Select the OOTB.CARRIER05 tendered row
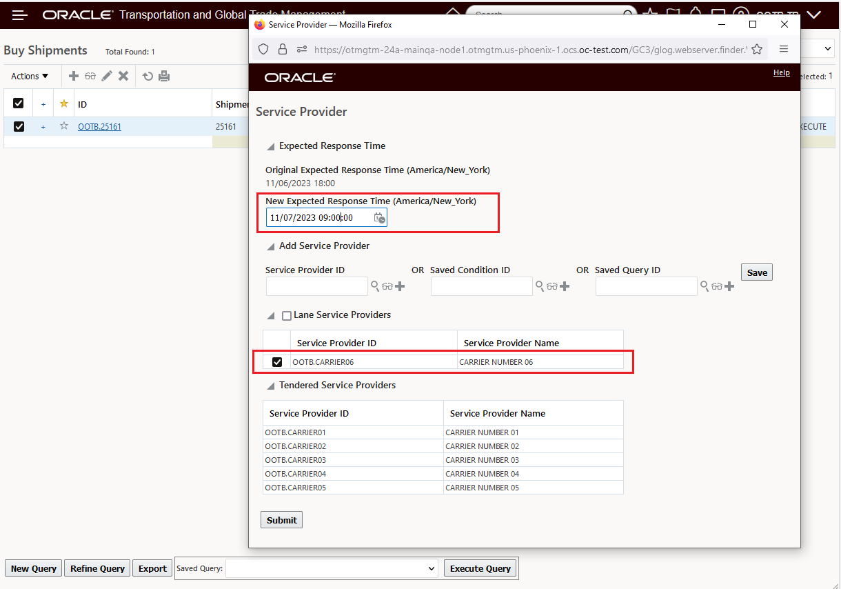The image size is (841, 589). click(x=443, y=488)
